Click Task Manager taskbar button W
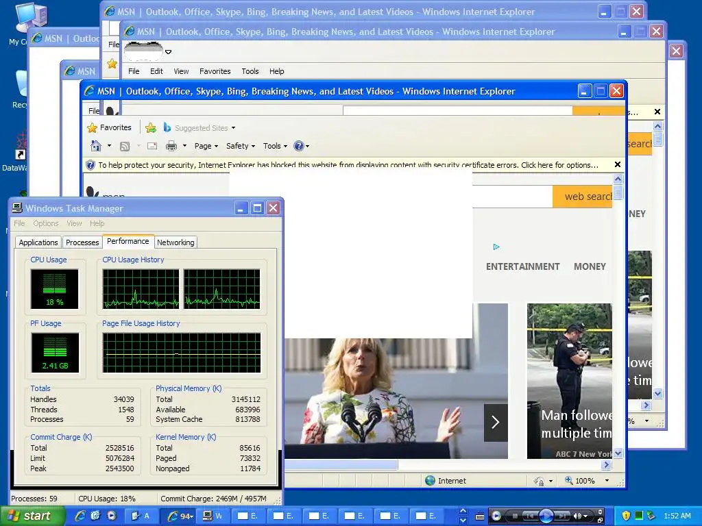Screen dimensions: 702x526 click(x=213, y=516)
